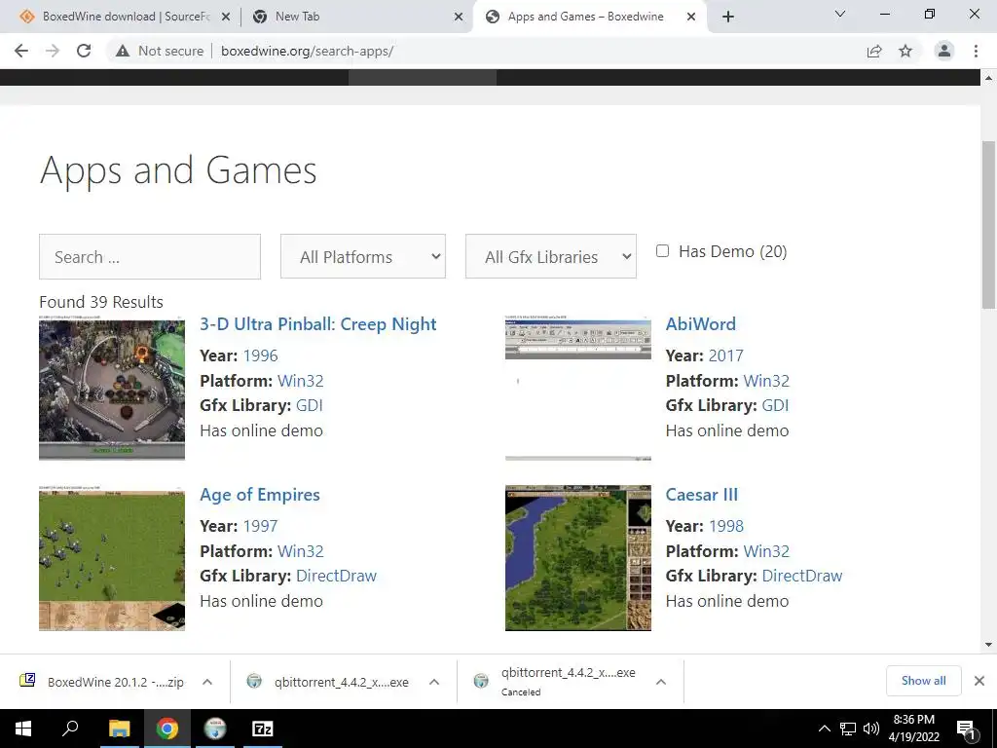
Task: Expand options for completed qbittorrent download
Action: (434, 682)
